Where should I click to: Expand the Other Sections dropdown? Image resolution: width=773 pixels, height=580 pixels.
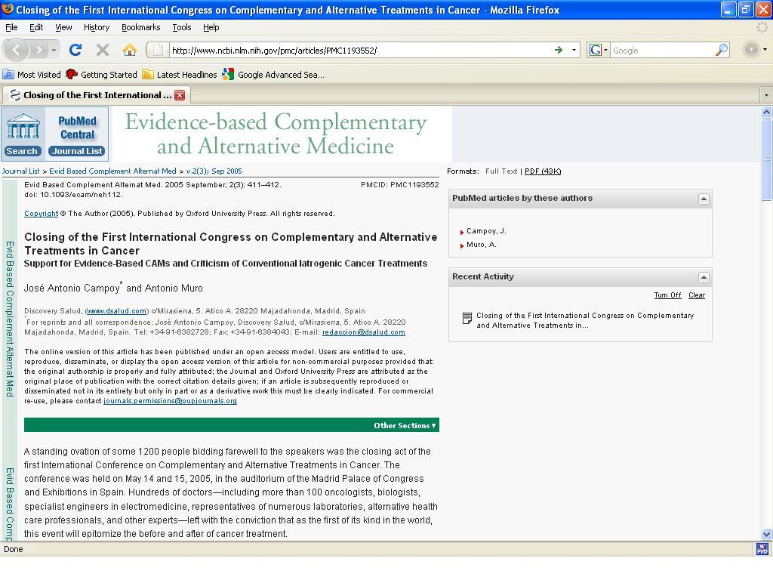[405, 426]
